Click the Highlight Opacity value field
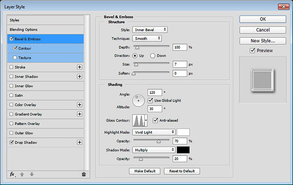Viewport: 293px width, 185px height. pos(180,141)
